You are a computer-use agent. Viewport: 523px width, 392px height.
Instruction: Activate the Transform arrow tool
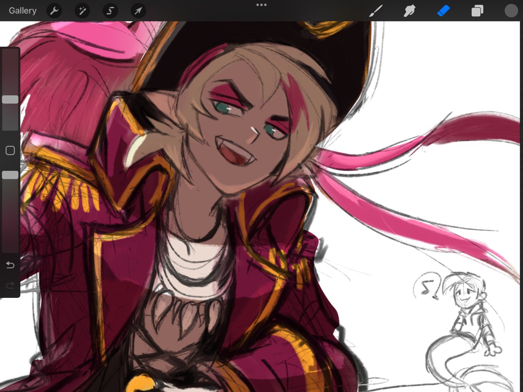138,11
